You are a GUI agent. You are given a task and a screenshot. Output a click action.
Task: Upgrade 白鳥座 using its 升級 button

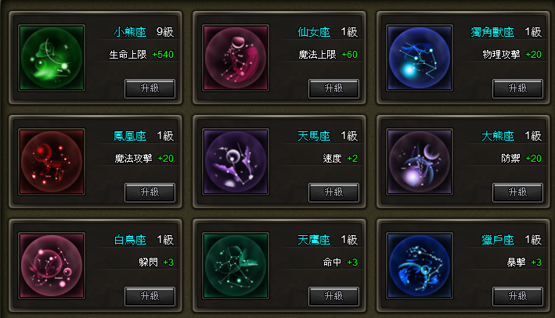150,296
